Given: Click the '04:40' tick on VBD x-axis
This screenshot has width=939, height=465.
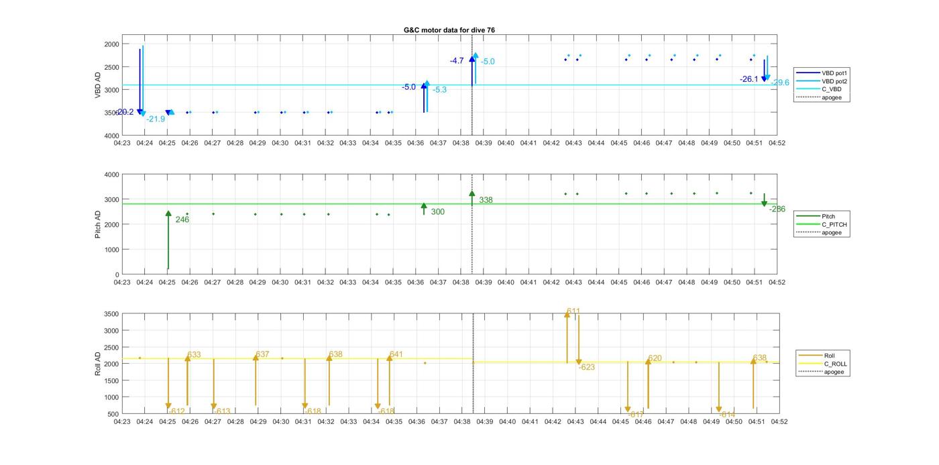Looking at the screenshot, I should 506,143.
